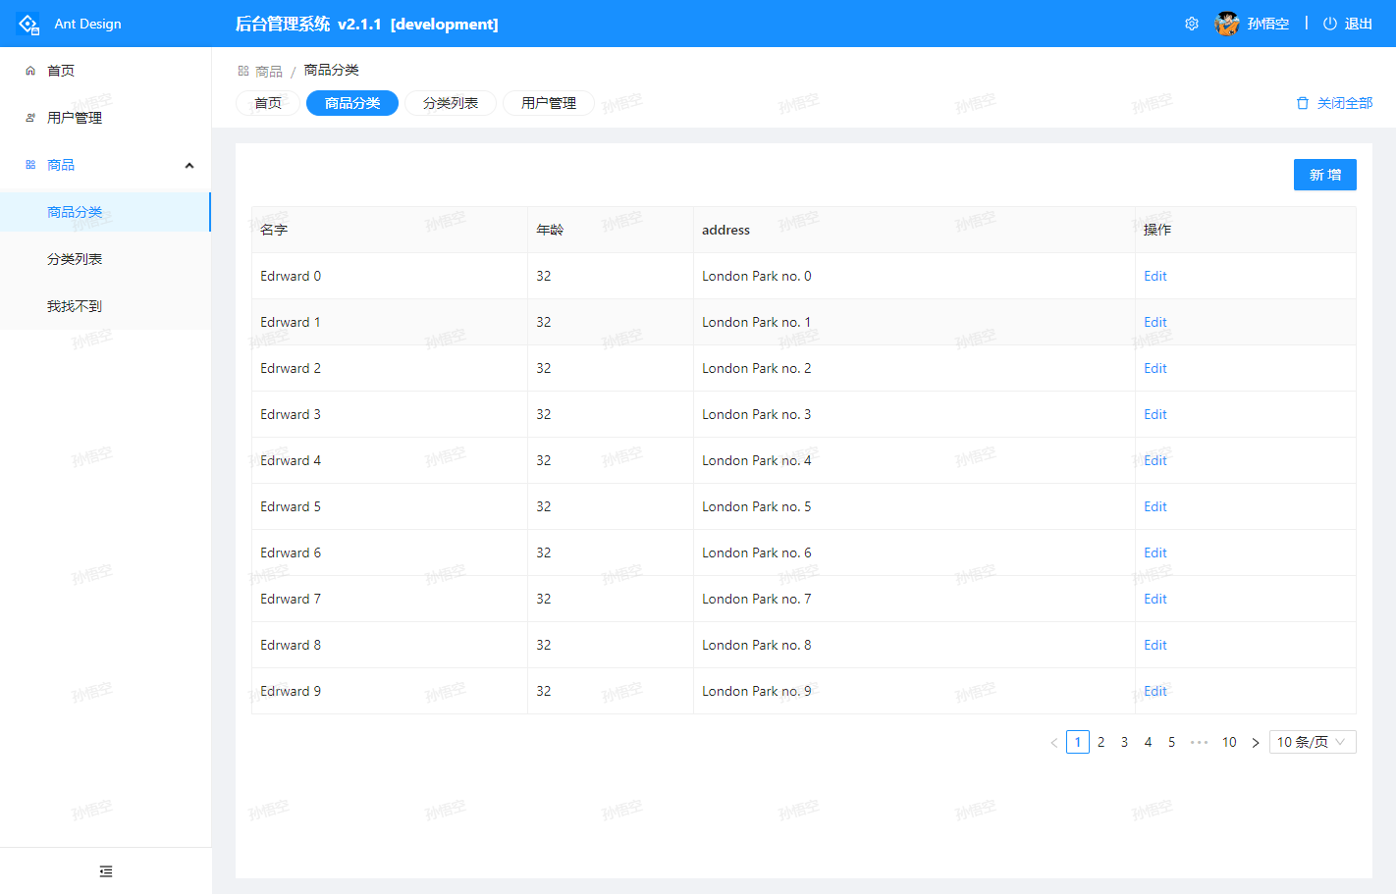
Task: Click the 用户管理 sidebar icon
Action: tap(30, 118)
